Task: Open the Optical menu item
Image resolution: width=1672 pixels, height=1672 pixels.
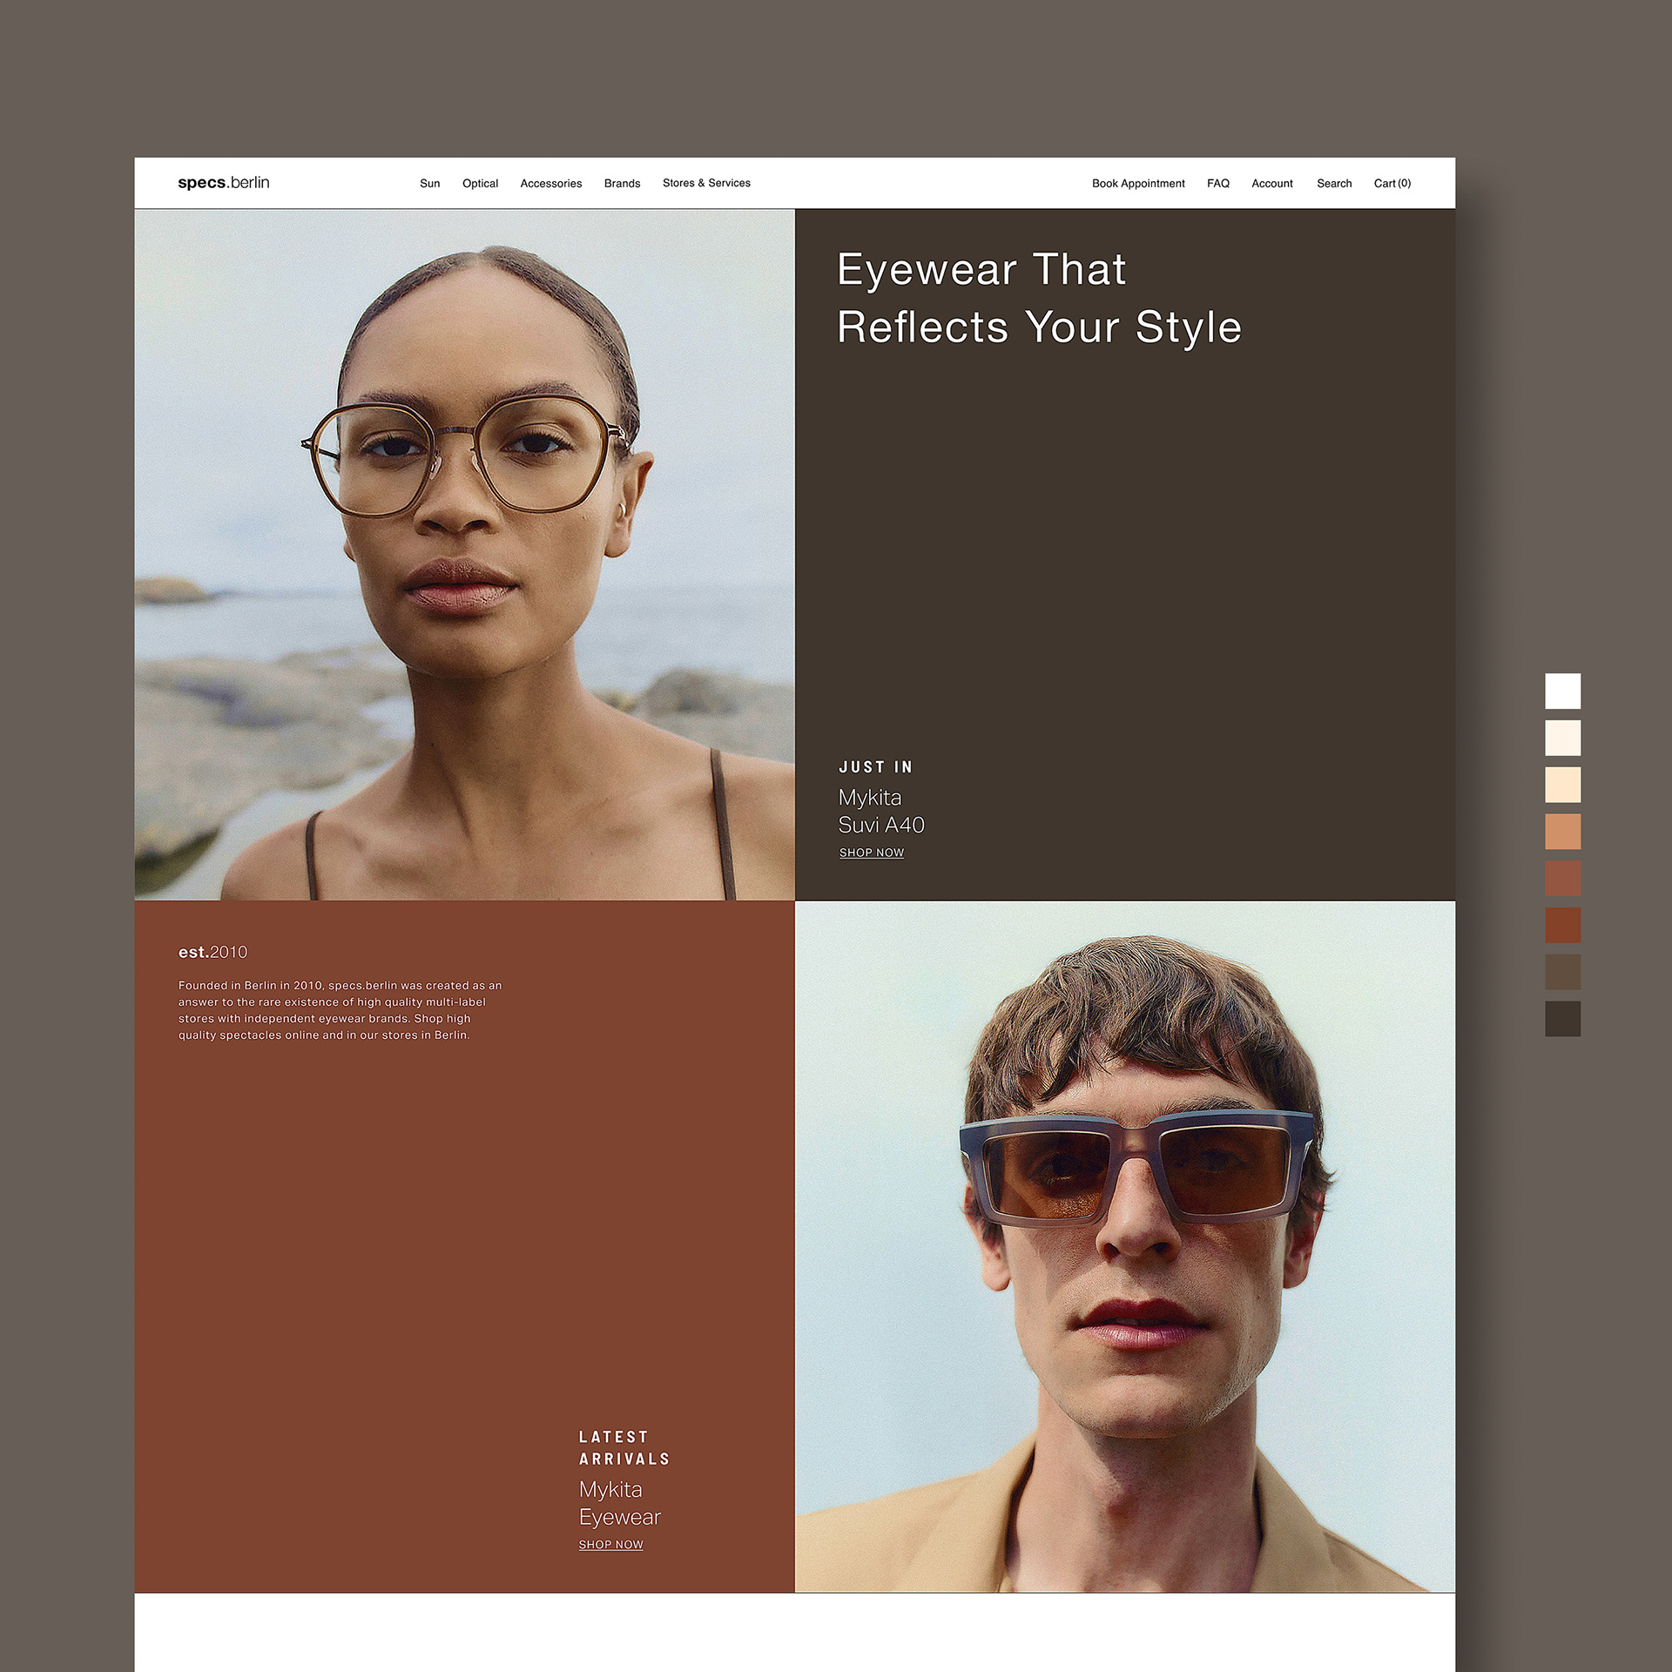Action: click(480, 184)
